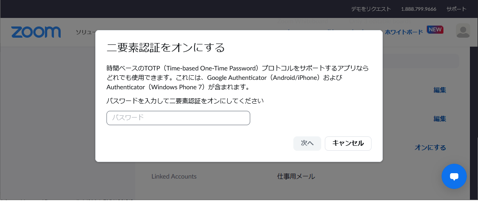478x201 pixels.
Task: Click the 1.888.799.9666 phone number
Action: pos(419,9)
